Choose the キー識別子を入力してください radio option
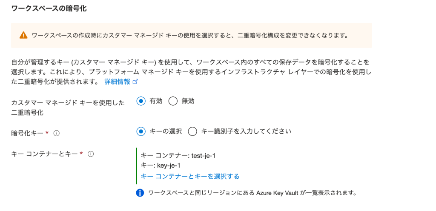Viewport: 436px width, 211px height. 192,132
